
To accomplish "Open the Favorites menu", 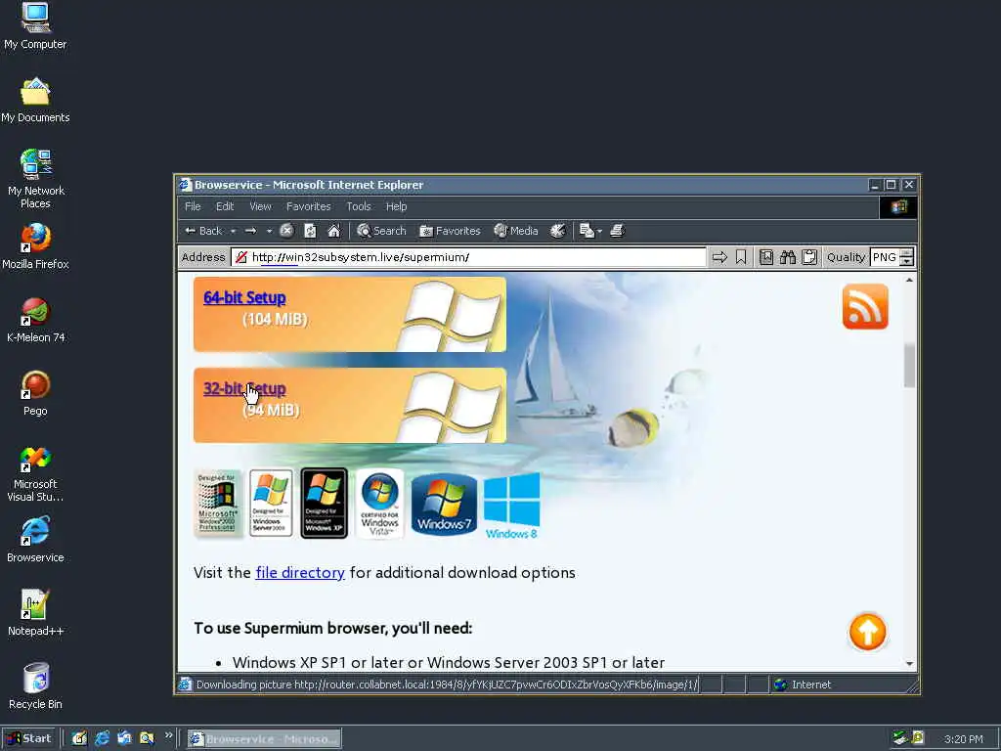I will 308,206.
